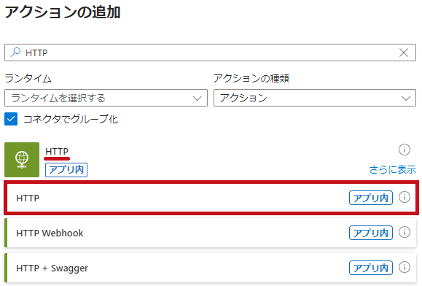This screenshot has width=422, height=286.
Task: Open the ランタイムを選択する dropdown
Action: pos(106,98)
